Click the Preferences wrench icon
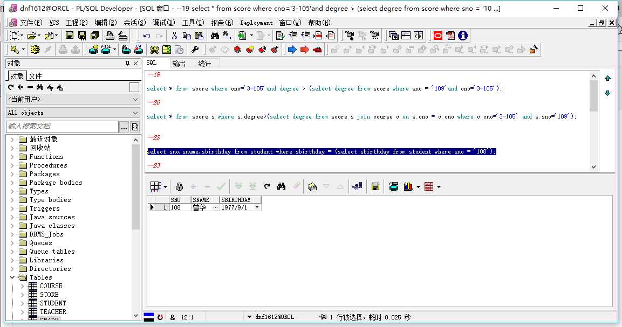Screen dimensions: 622x327 195,50
